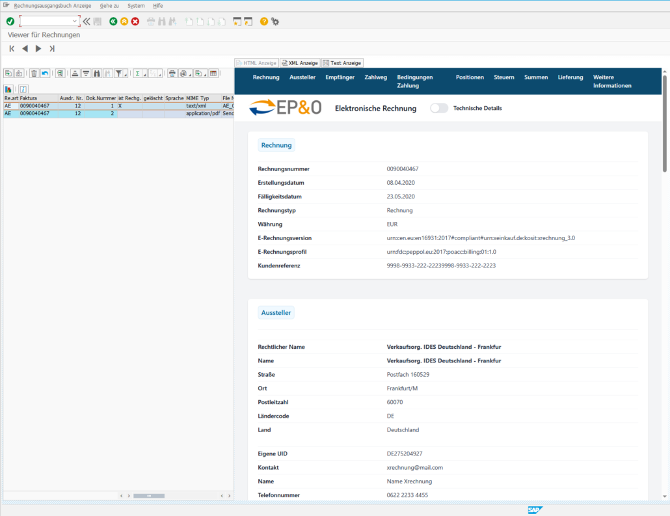Open the Hilfe menu
The width and height of the screenshot is (670, 516).
point(157,6)
